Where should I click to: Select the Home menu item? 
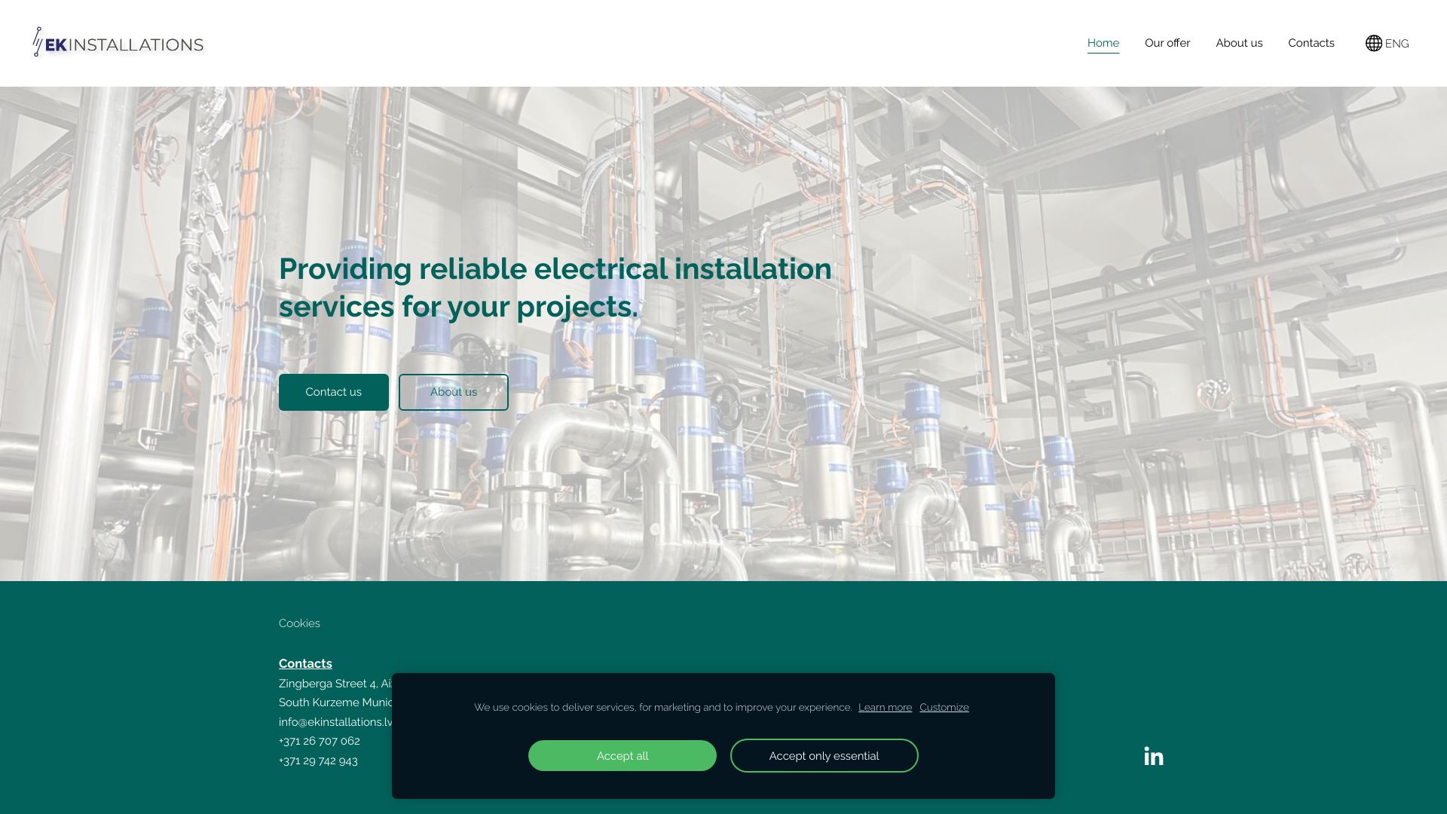[1103, 43]
